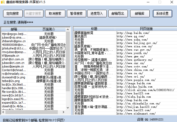The height and width of the screenshot is (122, 177).
Task: Select the handler@2x.098... row
Action: [x=33, y=88]
